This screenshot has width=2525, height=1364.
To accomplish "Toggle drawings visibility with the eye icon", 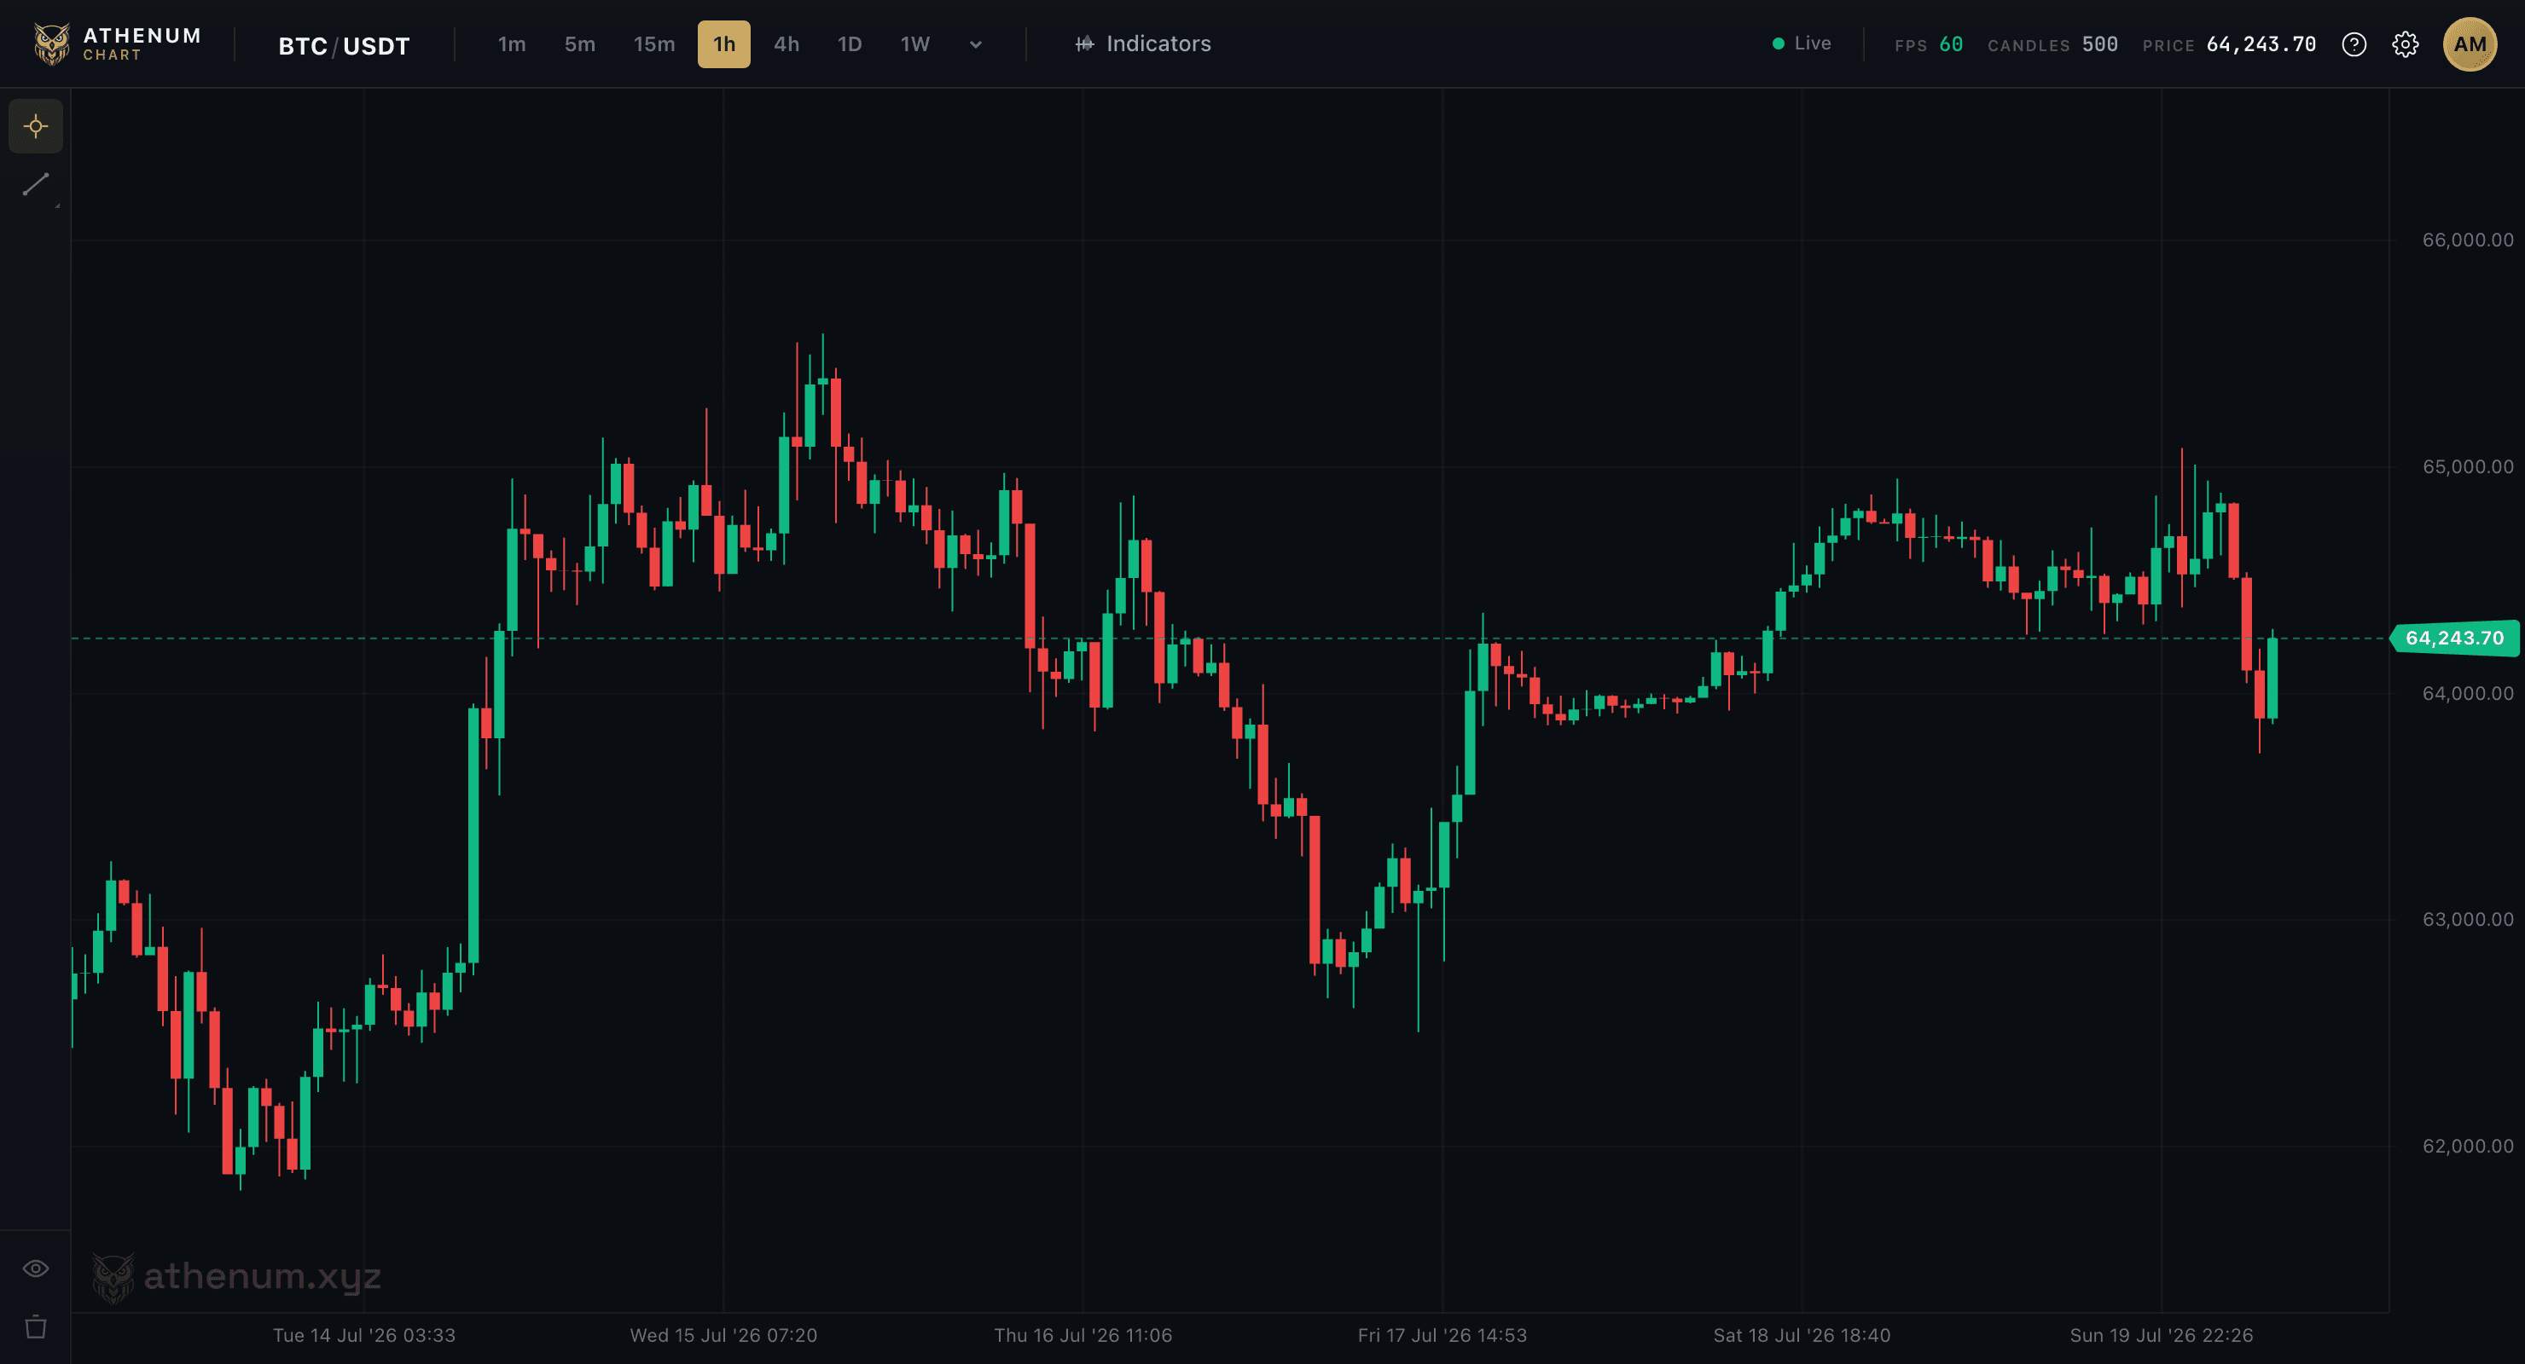I will 37,1269.
